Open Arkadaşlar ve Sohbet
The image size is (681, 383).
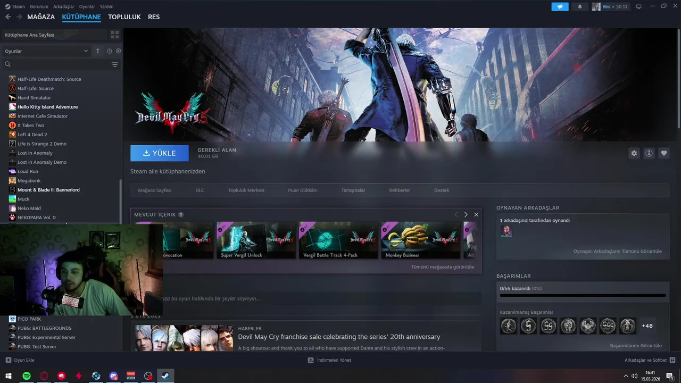(x=650, y=360)
